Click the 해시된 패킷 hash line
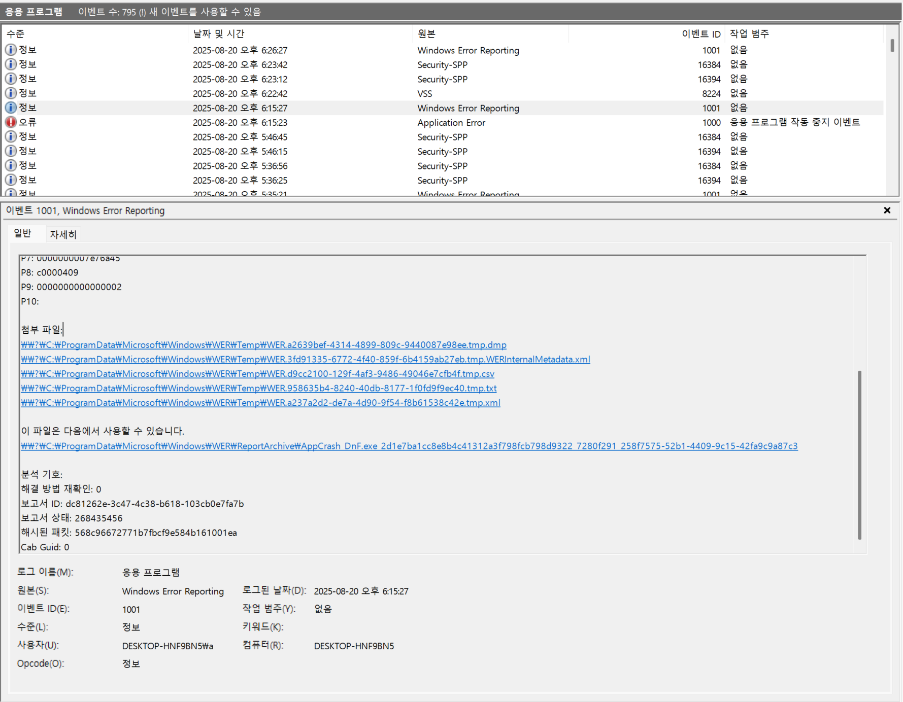 tap(129, 533)
